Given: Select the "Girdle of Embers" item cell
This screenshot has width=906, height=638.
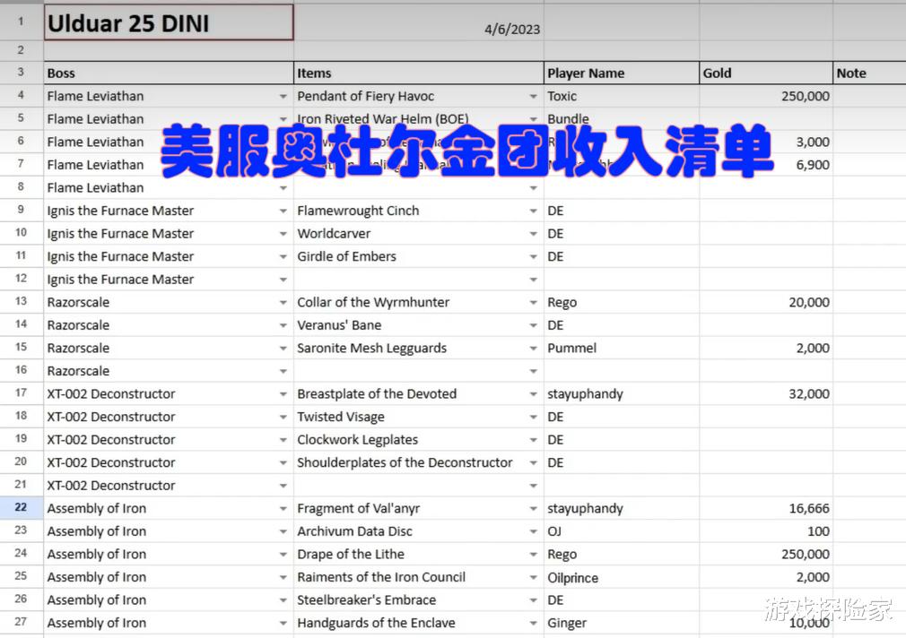Looking at the screenshot, I should (x=419, y=257).
